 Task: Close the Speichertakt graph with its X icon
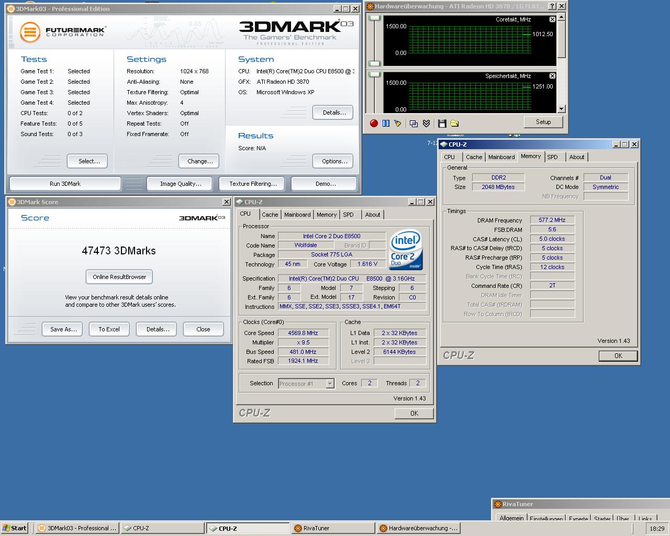(x=552, y=76)
